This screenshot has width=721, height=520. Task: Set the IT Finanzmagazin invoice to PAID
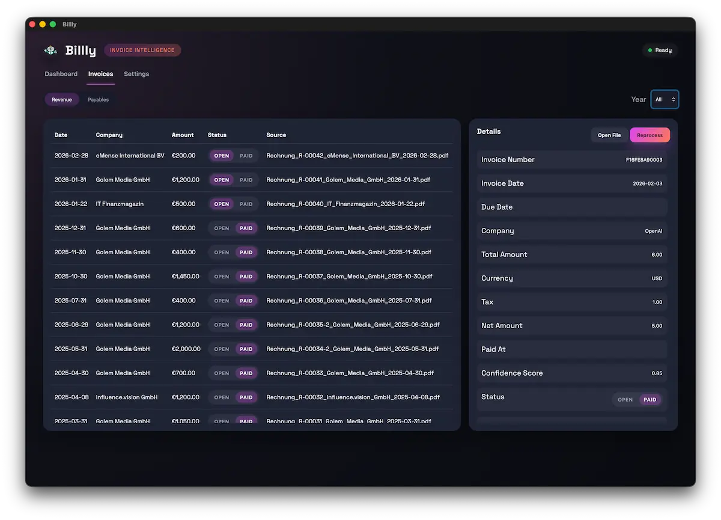pos(246,203)
